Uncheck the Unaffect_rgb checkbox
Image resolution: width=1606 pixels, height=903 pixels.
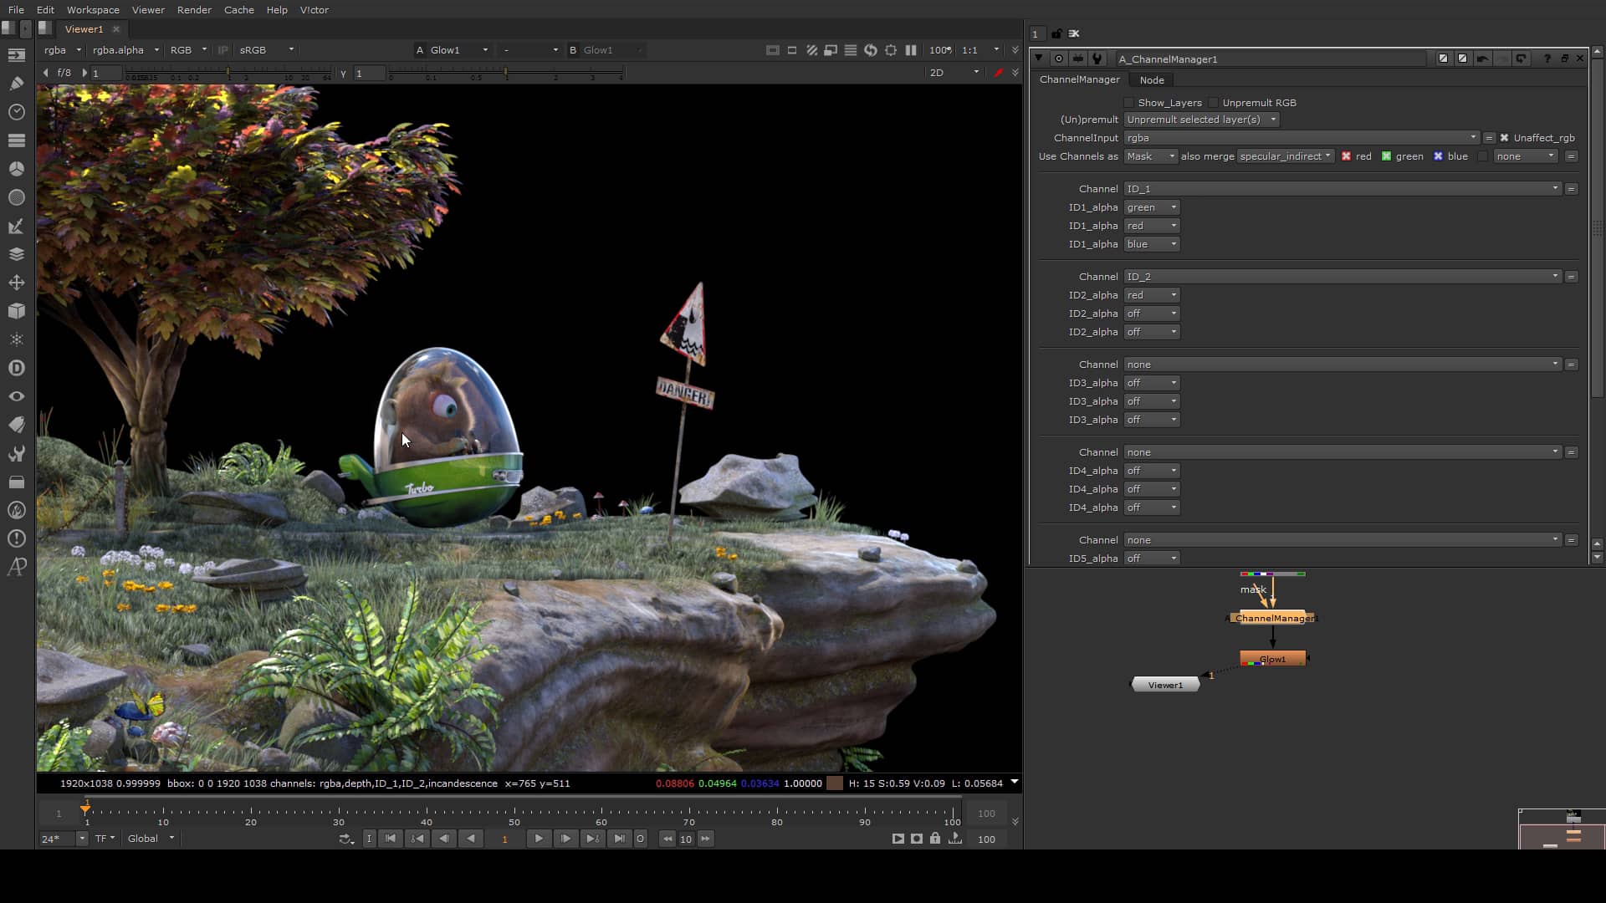click(1504, 138)
